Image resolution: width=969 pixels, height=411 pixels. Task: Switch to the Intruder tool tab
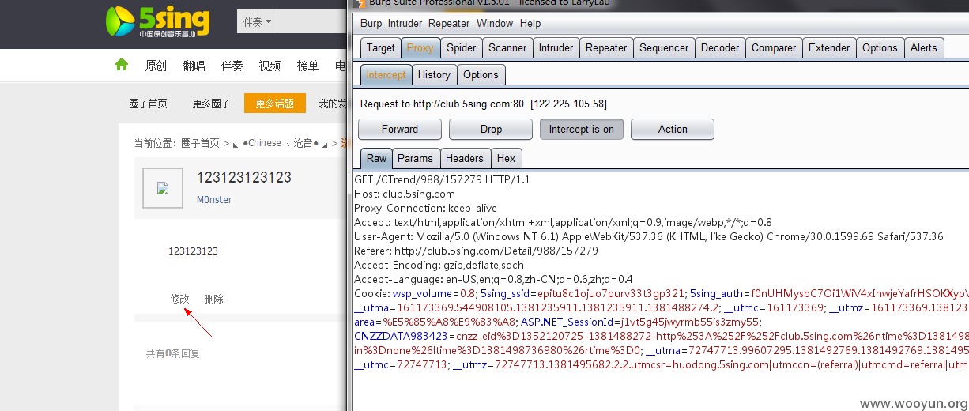coord(556,47)
